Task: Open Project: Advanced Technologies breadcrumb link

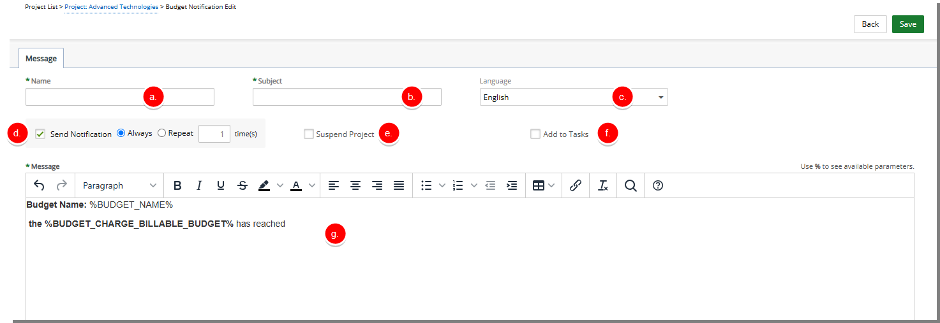Action: pyautogui.click(x=111, y=6)
